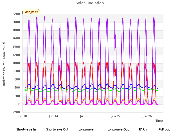Click the Jun 22 x-axis label
Image resolution: width=180 pixels, height=135 pixels.
[x=116, y=116]
